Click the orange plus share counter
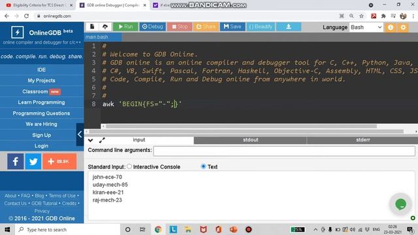Screen dimensions: 418x235 pyautogui.click(x=59, y=161)
